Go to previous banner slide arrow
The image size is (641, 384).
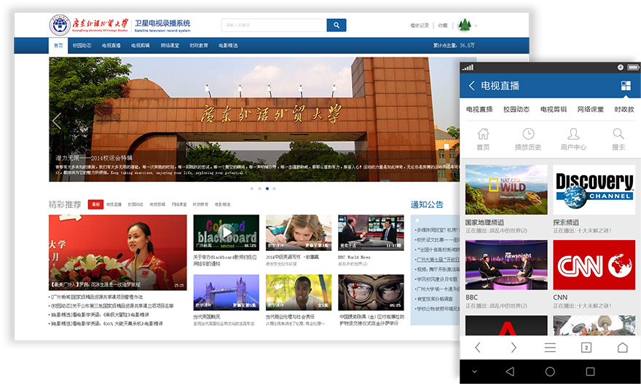56,121
